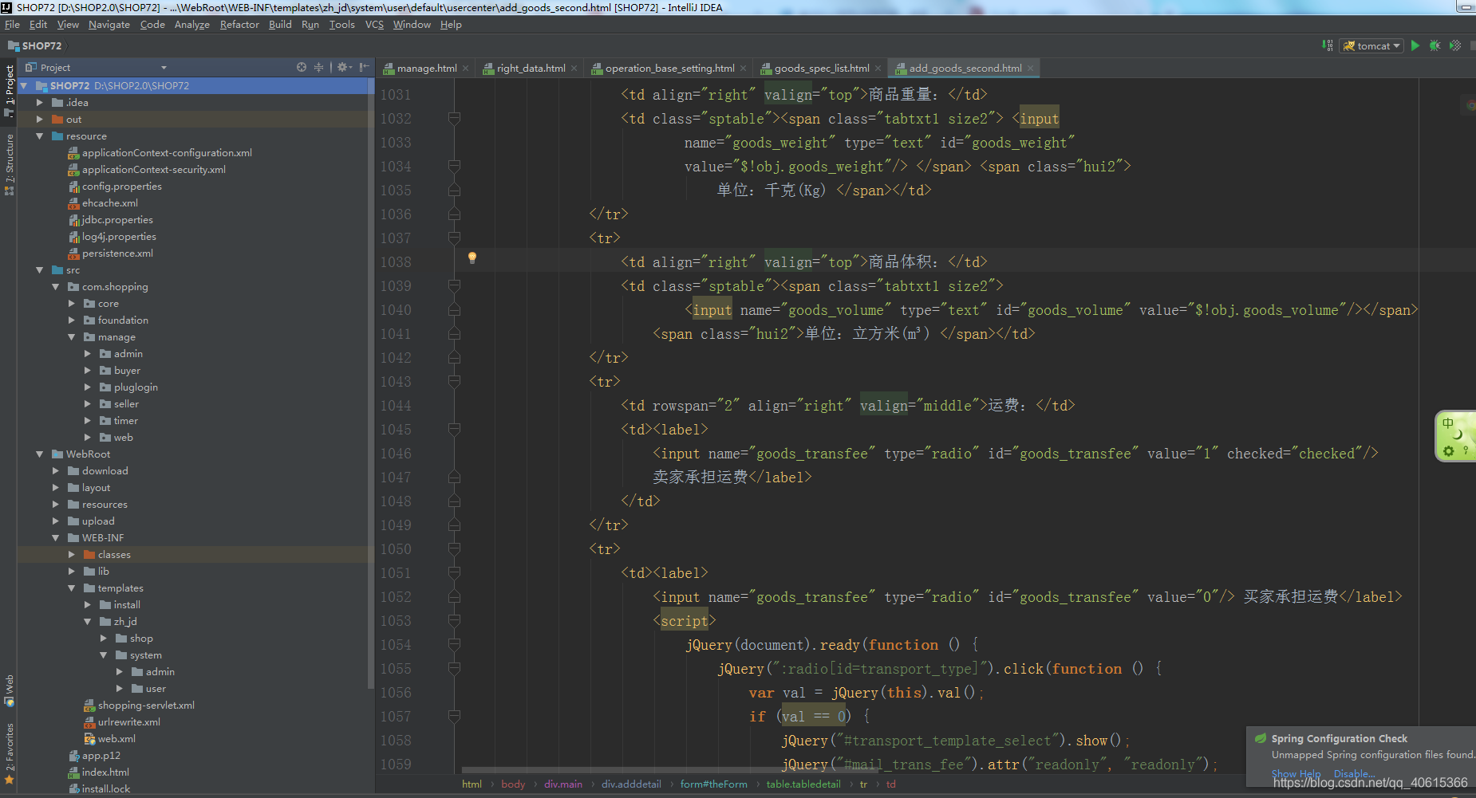This screenshot has width=1476, height=798.
Task: Hide the Project tool window
Action: tap(364, 67)
